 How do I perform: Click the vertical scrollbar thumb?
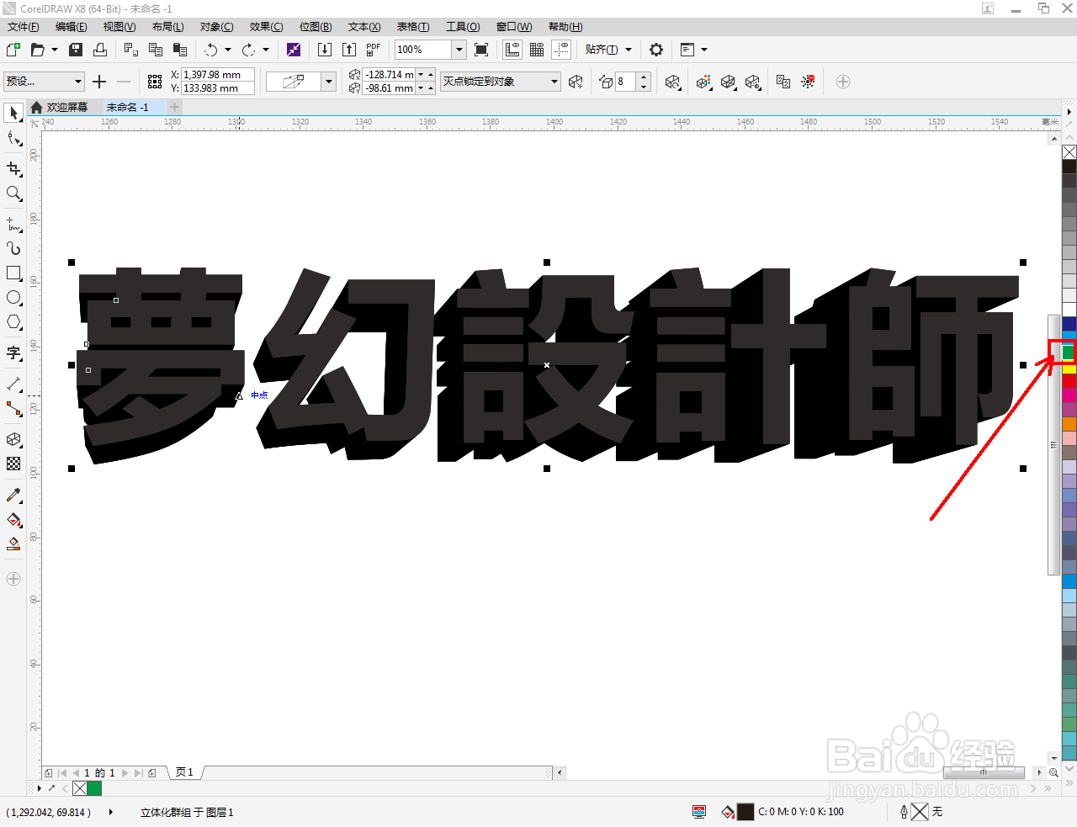[1053, 444]
